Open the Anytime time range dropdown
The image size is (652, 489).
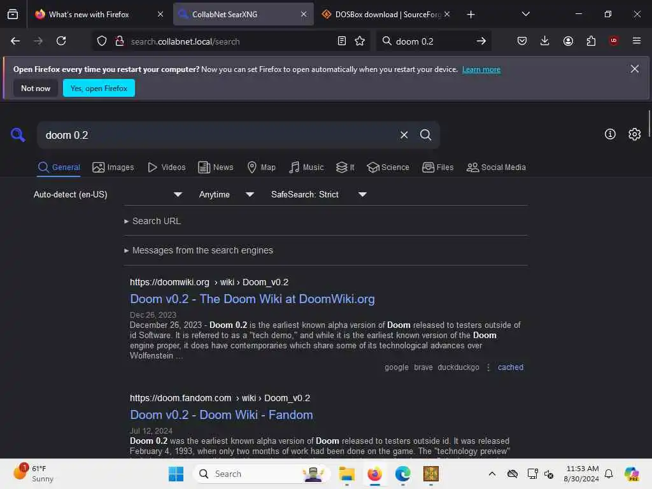click(226, 194)
